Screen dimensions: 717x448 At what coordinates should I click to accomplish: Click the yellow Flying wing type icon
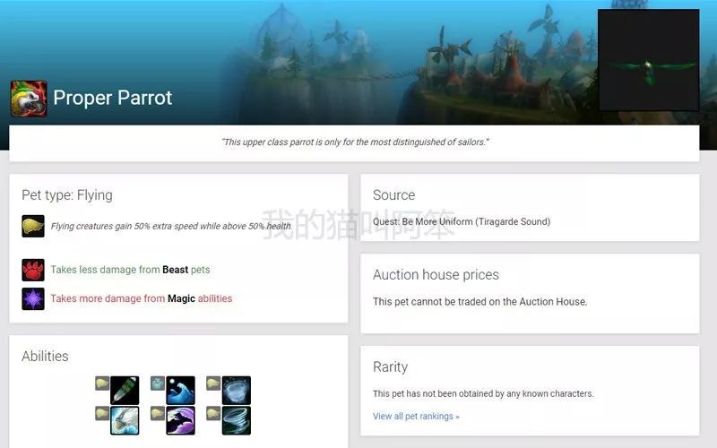(33, 226)
